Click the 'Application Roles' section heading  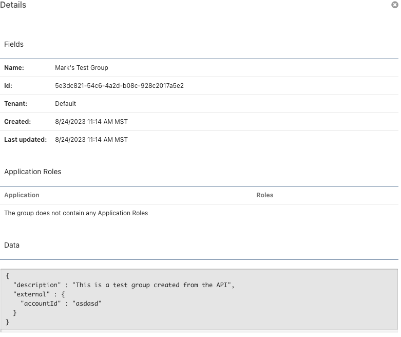pyautogui.click(x=33, y=172)
